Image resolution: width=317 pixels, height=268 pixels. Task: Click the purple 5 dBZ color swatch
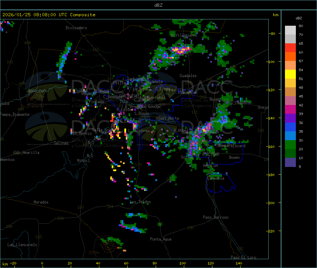click(x=290, y=162)
